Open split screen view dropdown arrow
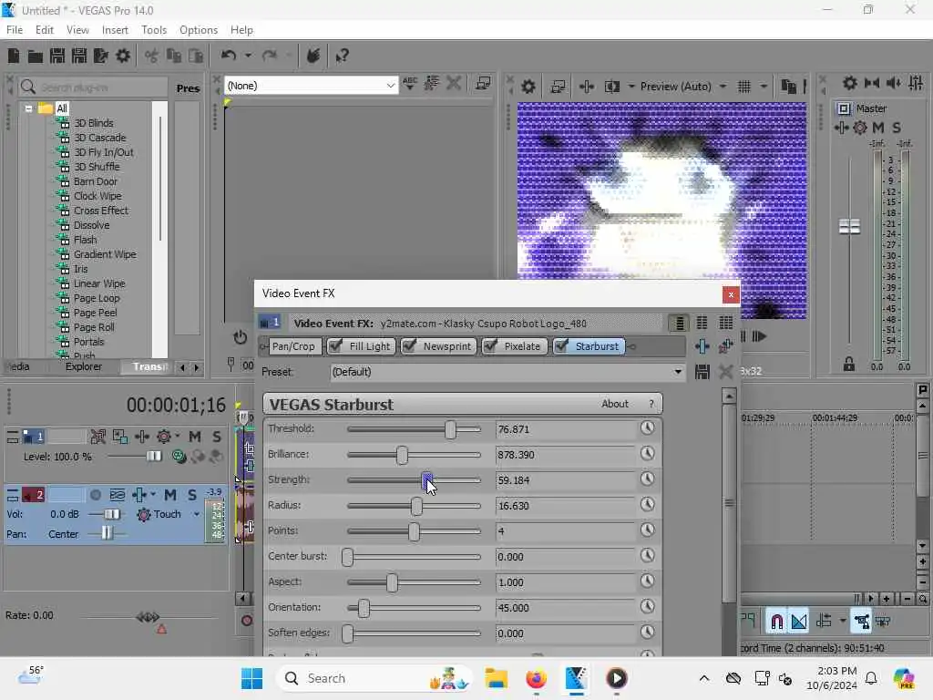 [x=631, y=87]
